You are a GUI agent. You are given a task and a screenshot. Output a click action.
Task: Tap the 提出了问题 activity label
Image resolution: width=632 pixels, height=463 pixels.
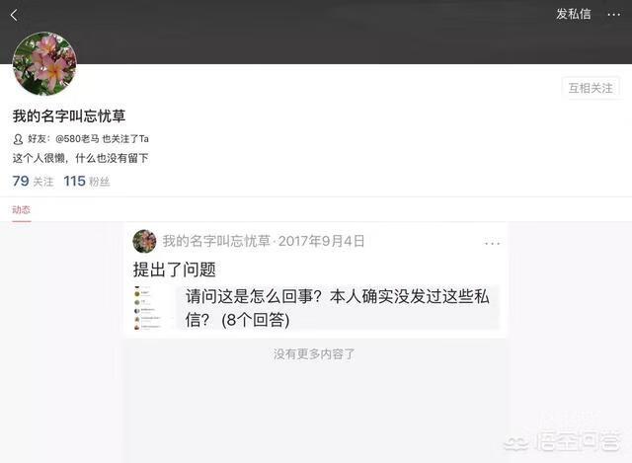click(175, 270)
